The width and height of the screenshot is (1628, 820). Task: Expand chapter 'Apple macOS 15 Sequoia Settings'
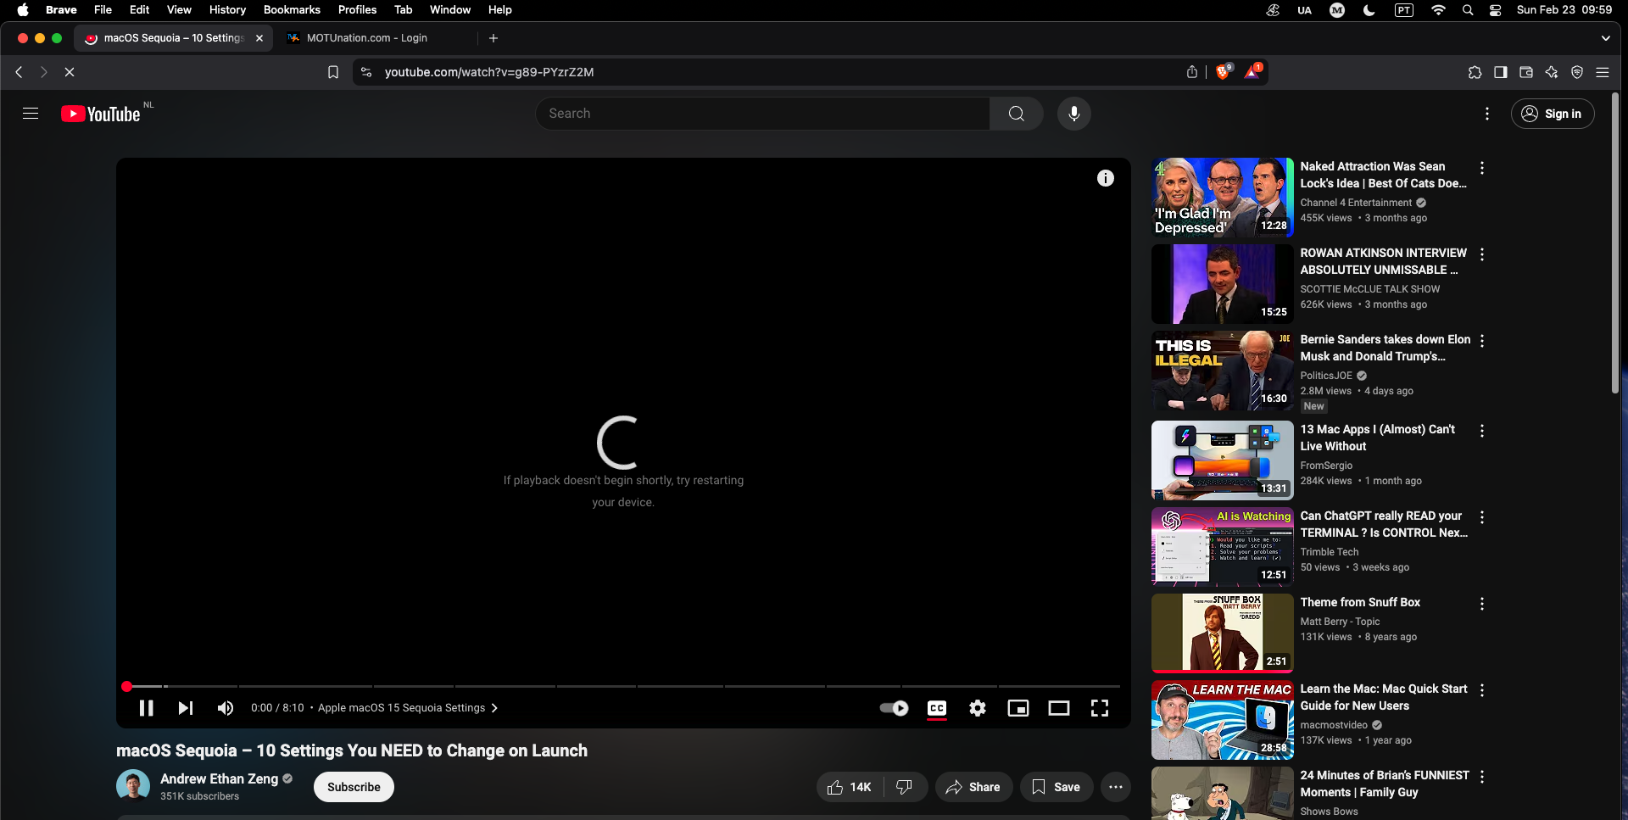[x=407, y=708]
